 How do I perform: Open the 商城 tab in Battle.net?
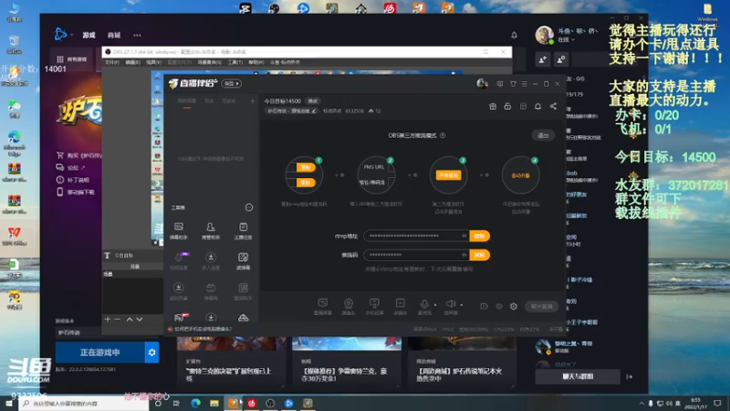pos(113,35)
